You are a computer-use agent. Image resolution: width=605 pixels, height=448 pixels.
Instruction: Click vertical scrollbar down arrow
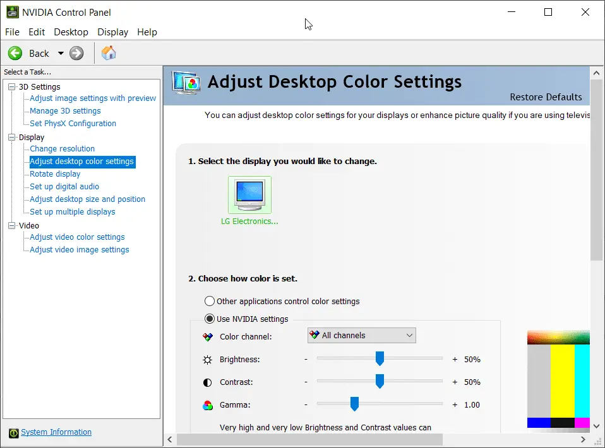pyautogui.click(x=597, y=427)
